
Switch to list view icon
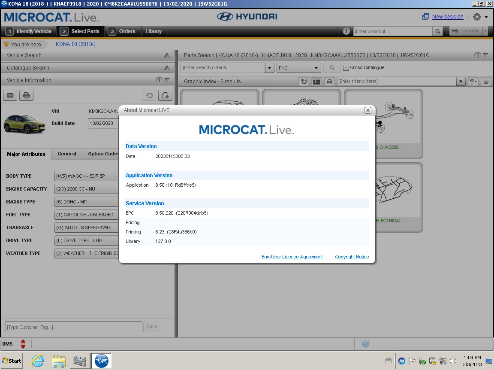486,82
